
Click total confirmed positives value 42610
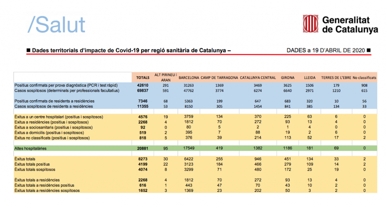143,86
